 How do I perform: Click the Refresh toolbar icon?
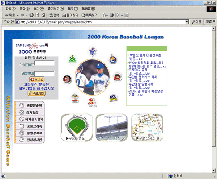click(37, 15)
